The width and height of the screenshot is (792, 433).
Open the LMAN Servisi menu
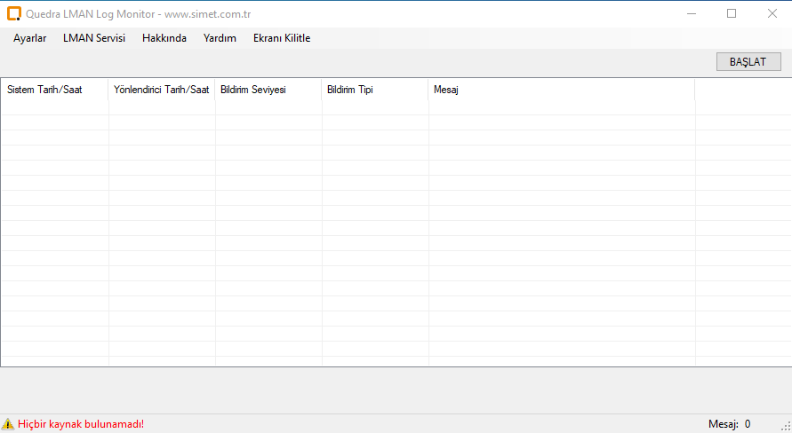pos(94,38)
